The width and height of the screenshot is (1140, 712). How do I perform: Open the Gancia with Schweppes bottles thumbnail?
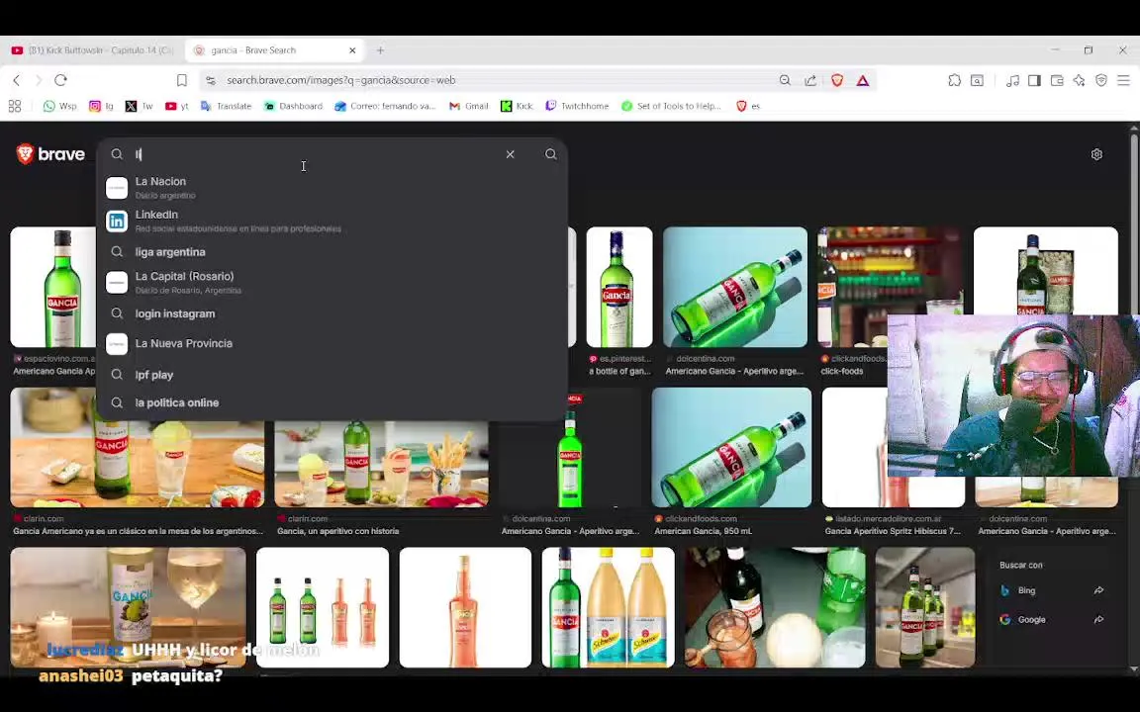608,607
